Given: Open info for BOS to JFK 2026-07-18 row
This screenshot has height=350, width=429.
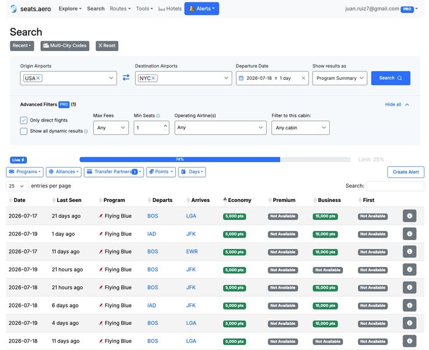Looking at the screenshot, I should click(x=409, y=287).
